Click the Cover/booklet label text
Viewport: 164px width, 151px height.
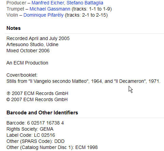[x=22, y=75]
